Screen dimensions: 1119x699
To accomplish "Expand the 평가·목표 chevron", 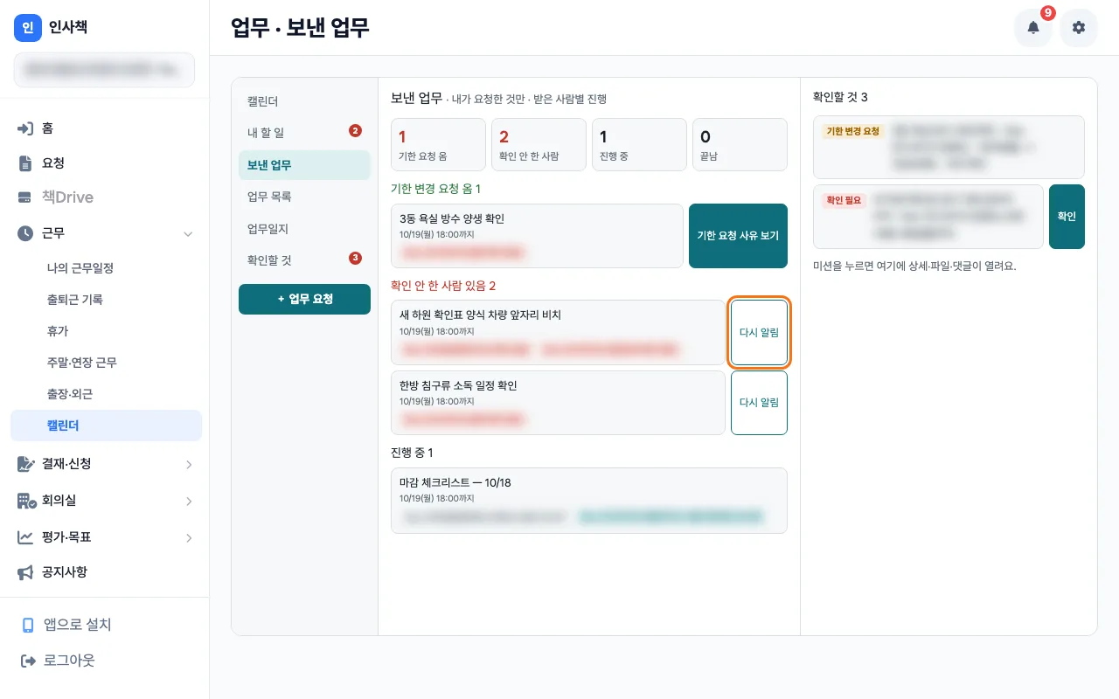I will pos(189,537).
